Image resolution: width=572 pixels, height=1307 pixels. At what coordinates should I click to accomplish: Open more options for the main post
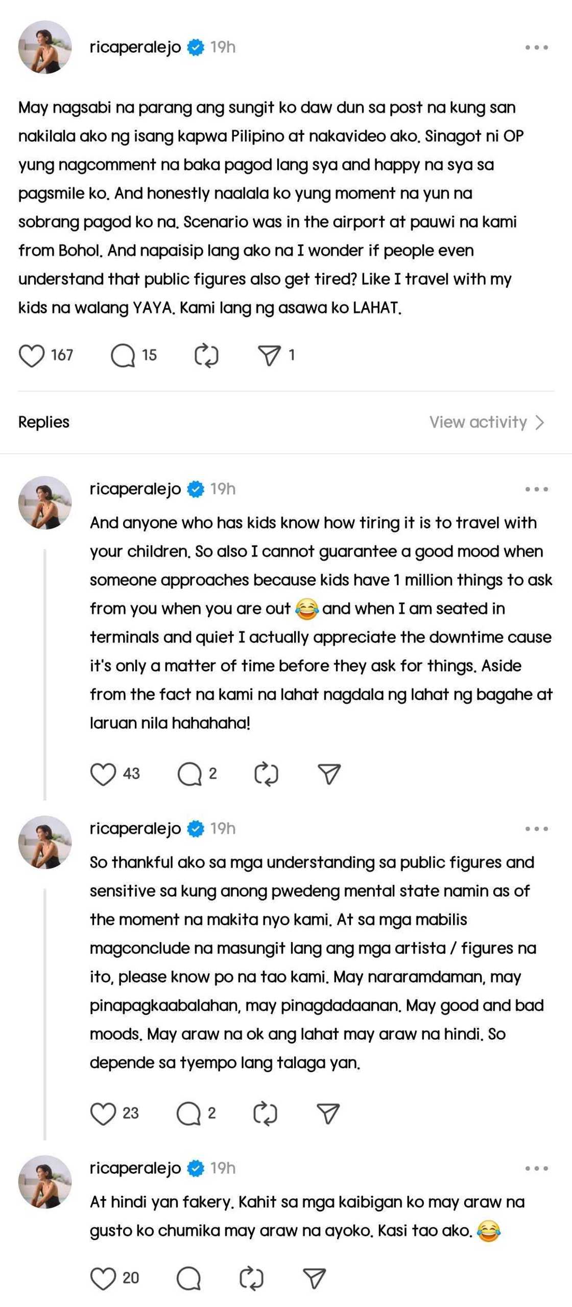click(x=536, y=48)
